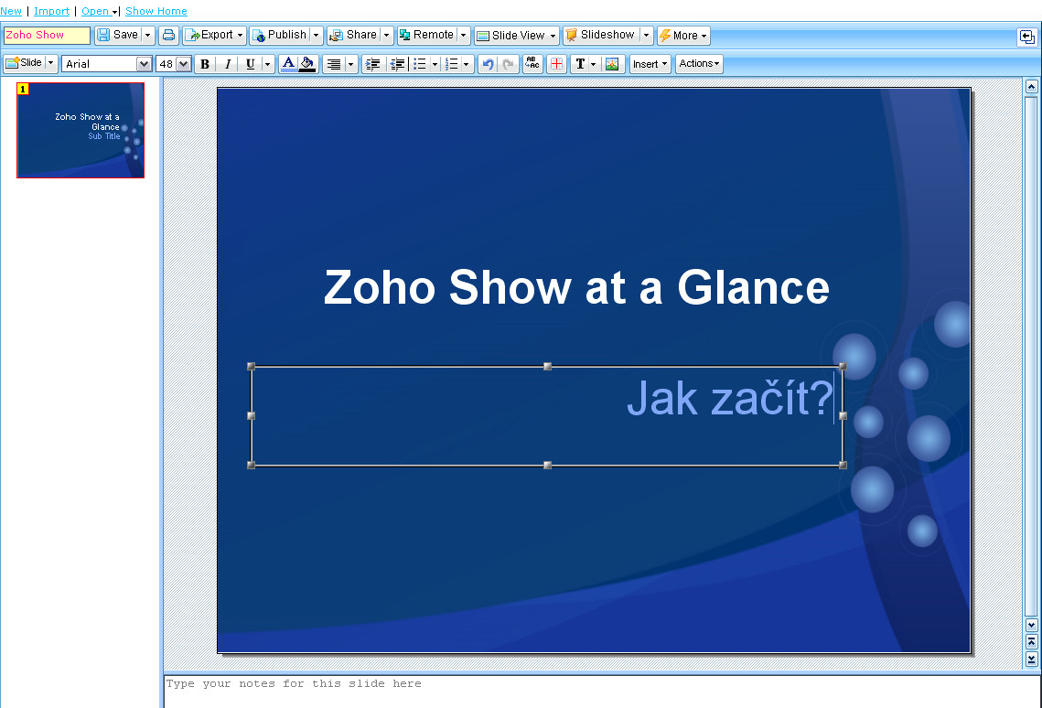
Task: Pick the font color (blue A) tool
Action: tap(288, 64)
